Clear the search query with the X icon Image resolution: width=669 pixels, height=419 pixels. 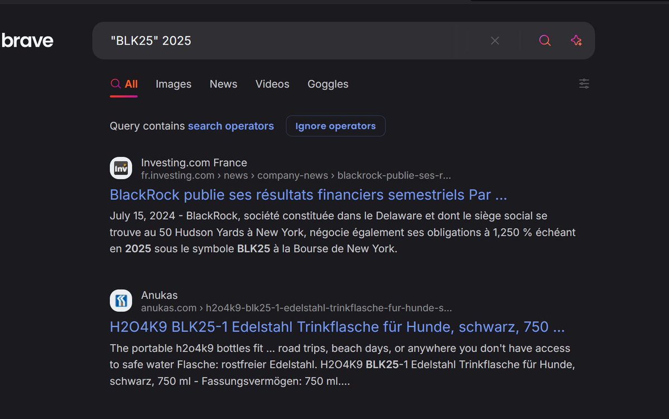(495, 41)
